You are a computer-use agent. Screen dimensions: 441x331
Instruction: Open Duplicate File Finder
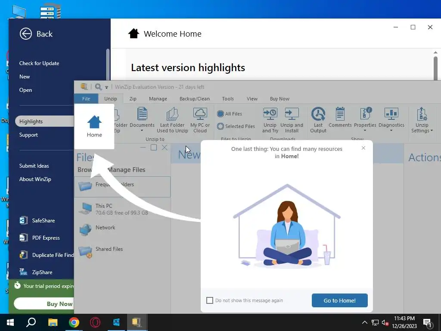tap(46, 255)
